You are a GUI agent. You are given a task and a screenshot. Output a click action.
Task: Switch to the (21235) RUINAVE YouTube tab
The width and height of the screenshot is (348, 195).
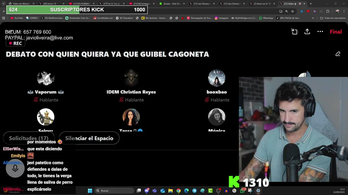click(82, 4)
